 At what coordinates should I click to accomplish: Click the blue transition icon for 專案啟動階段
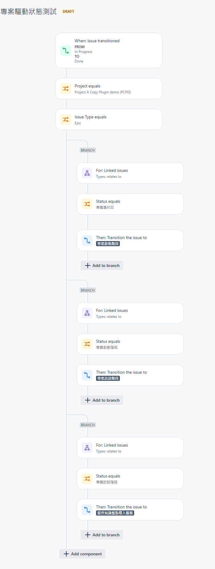(x=87, y=240)
